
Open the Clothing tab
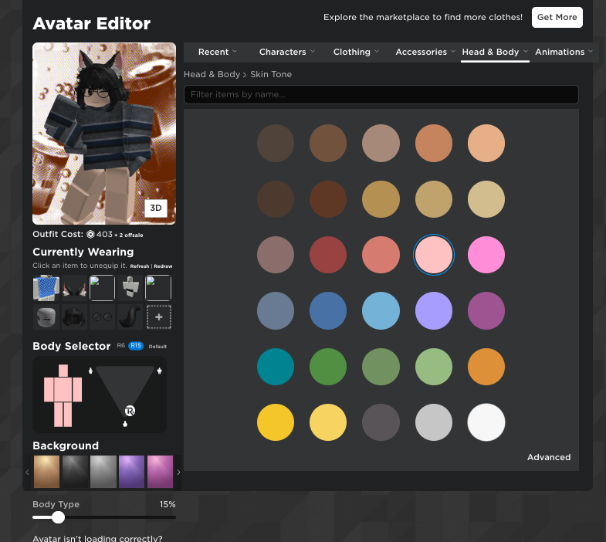pyautogui.click(x=356, y=52)
